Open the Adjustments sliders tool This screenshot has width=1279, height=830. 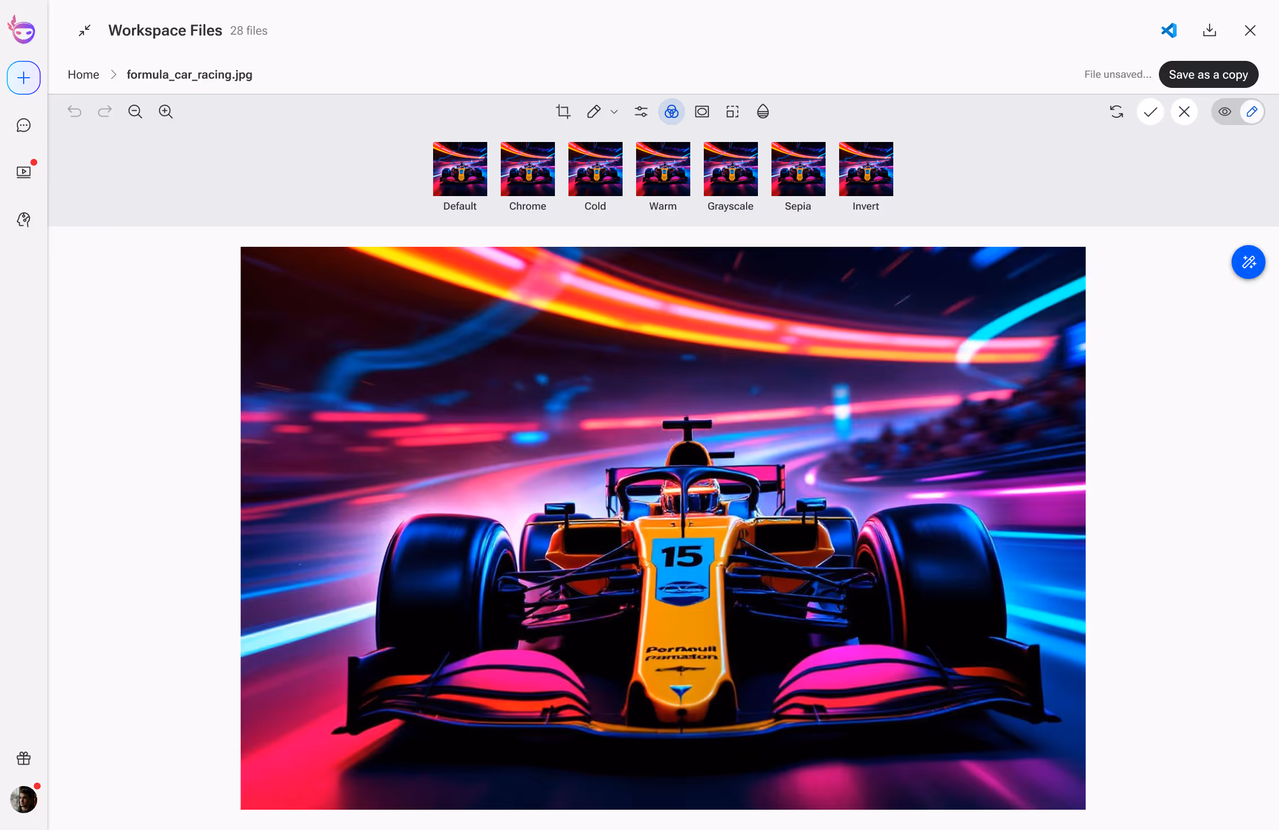(x=641, y=112)
